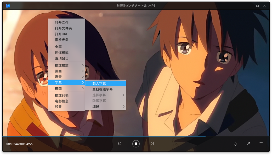
Task: Expand the 声音 submenu
Action: pos(66,77)
